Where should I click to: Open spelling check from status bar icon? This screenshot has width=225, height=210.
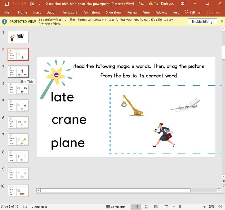pos(25,206)
